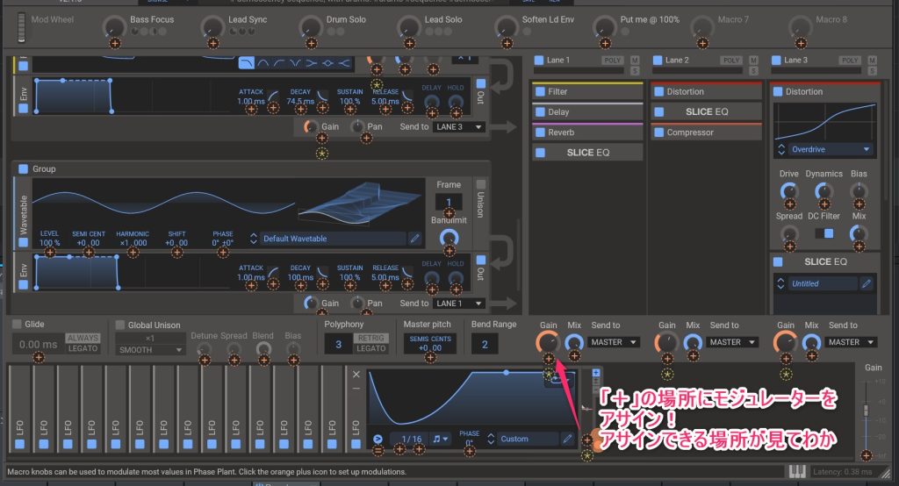Close the LFO modulator with the X icon
This screenshot has width=899, height=486.
(x=356, y=375)
